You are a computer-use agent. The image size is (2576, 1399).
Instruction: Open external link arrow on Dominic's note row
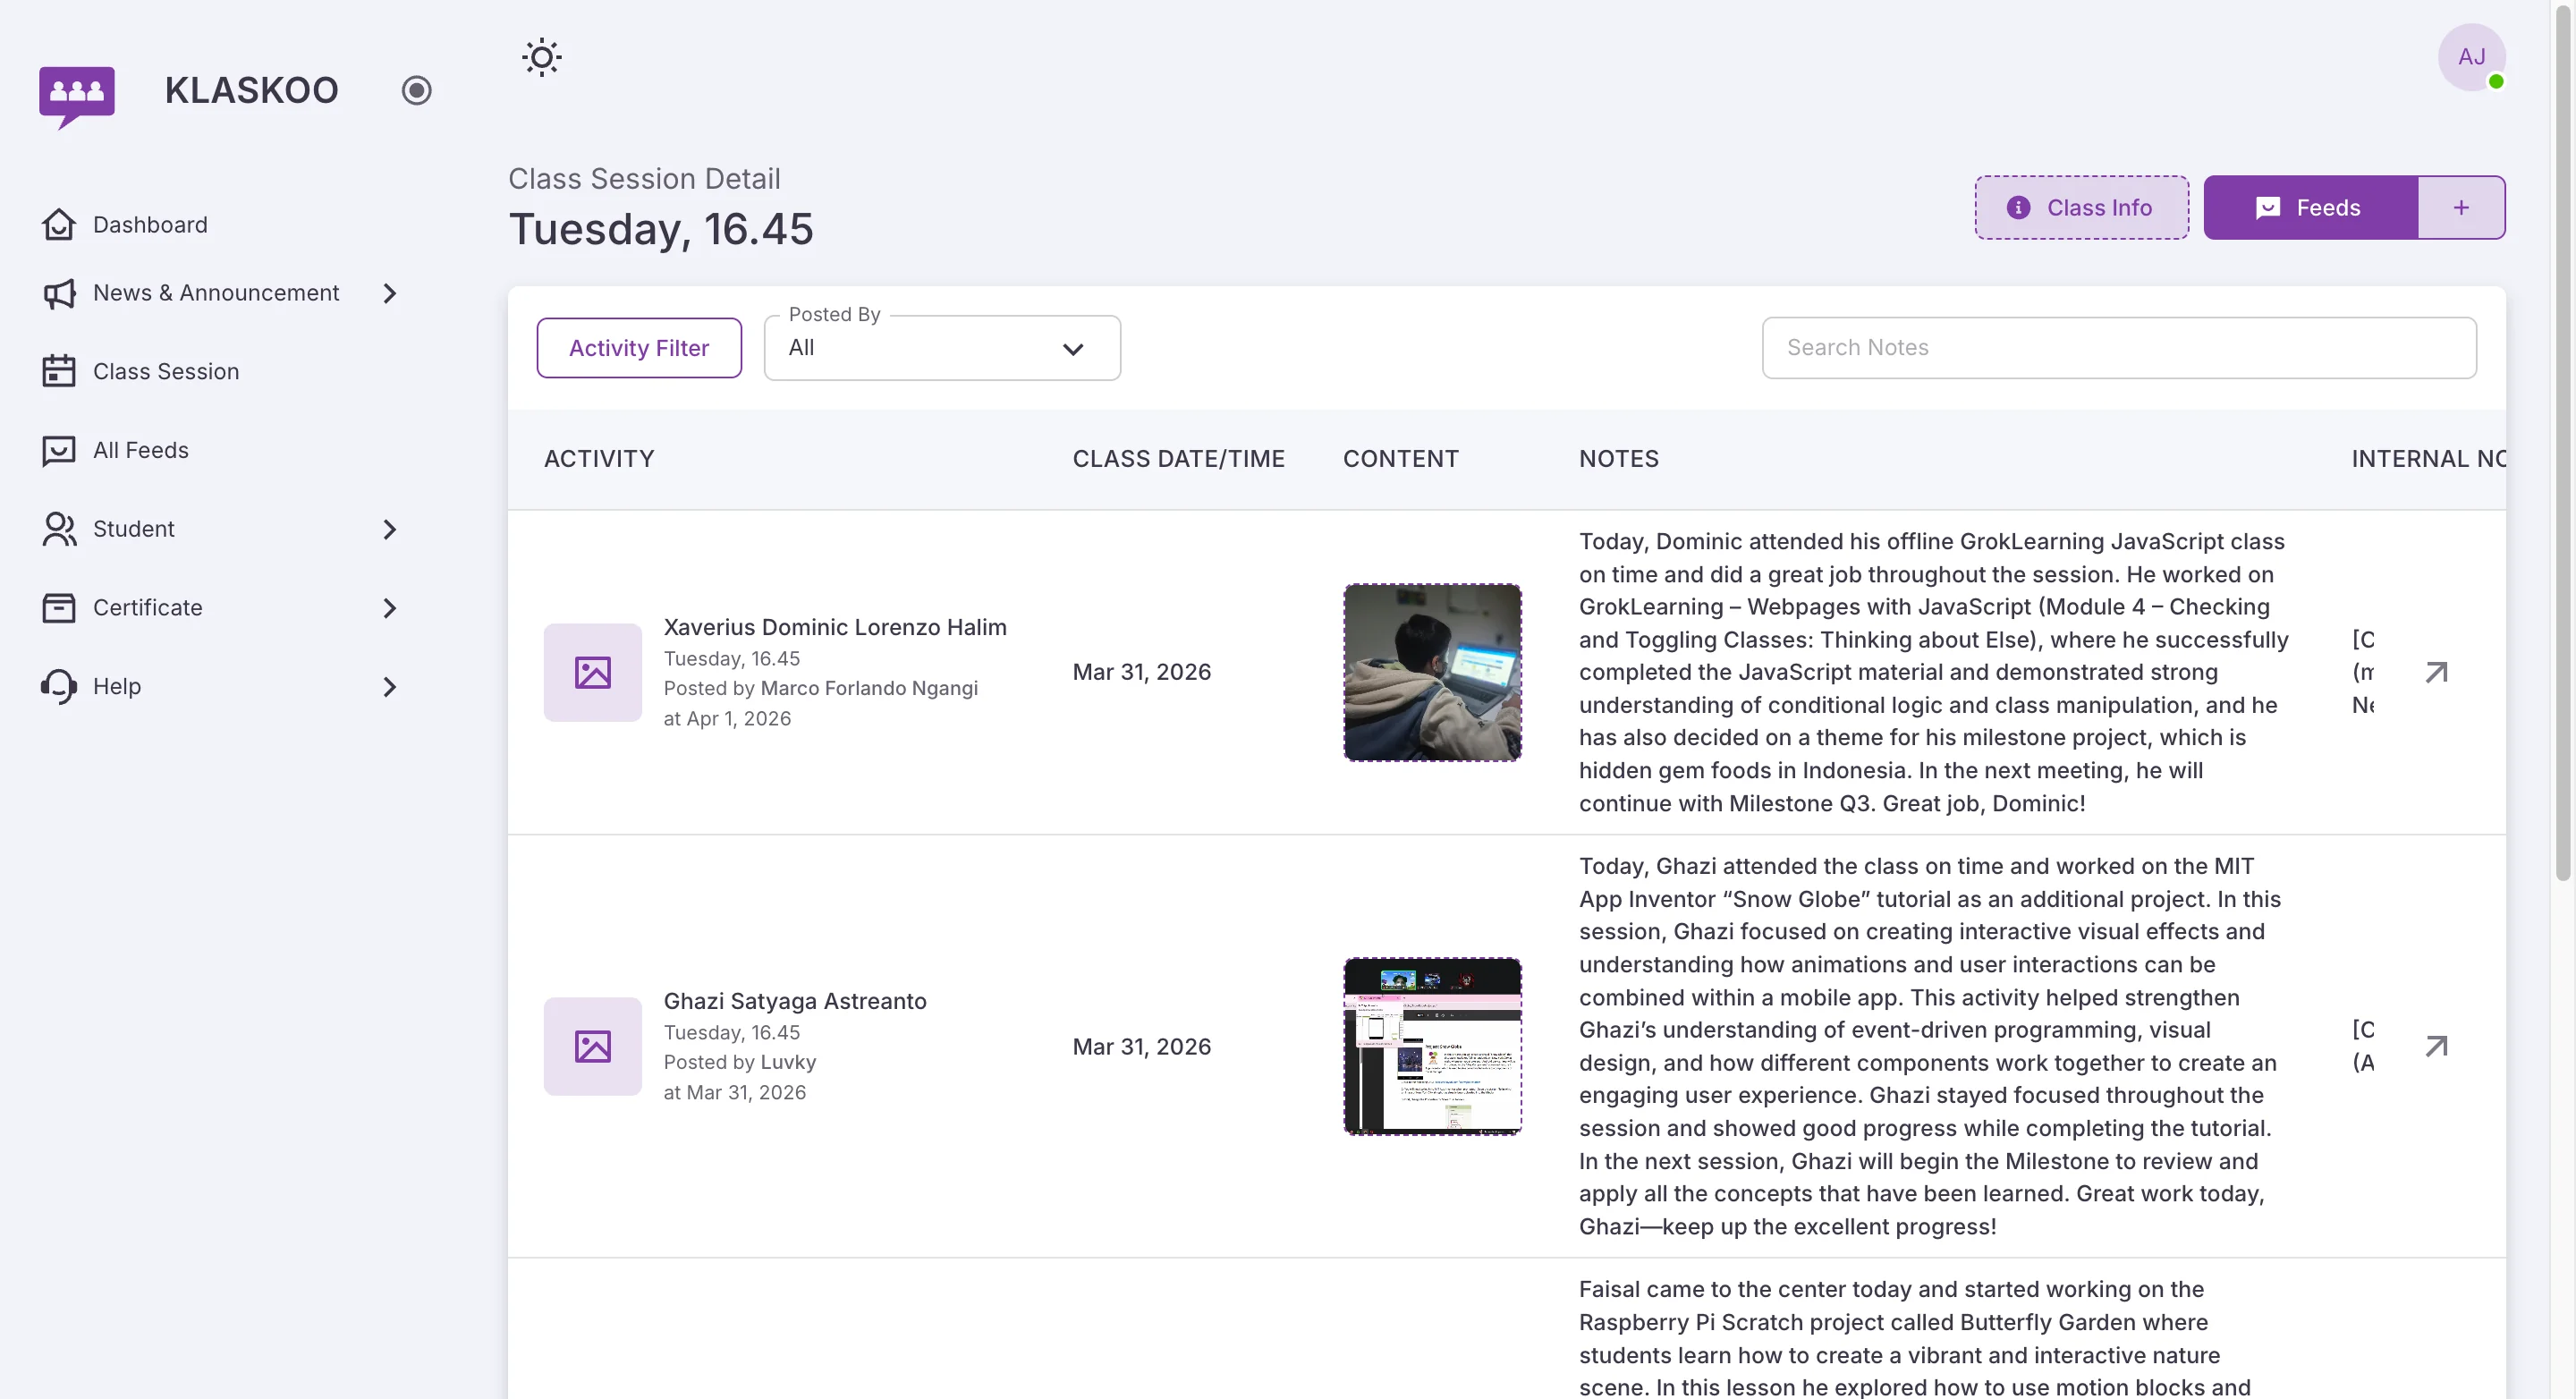[2437, 671]
